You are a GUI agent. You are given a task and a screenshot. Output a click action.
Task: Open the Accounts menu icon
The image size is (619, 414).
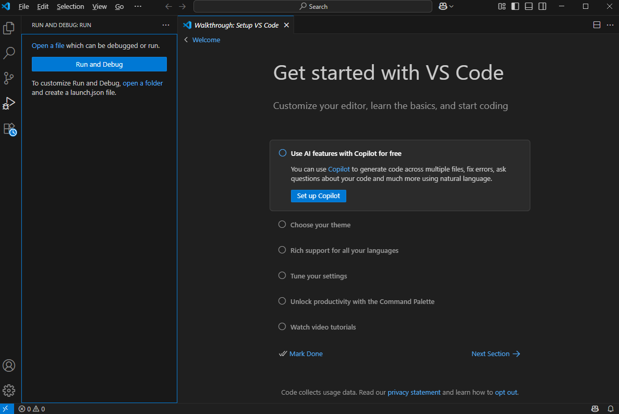tap(9, 366)
